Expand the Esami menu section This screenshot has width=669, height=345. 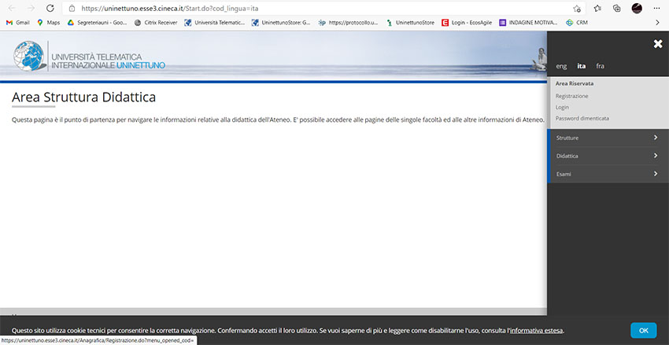point(607,174)
